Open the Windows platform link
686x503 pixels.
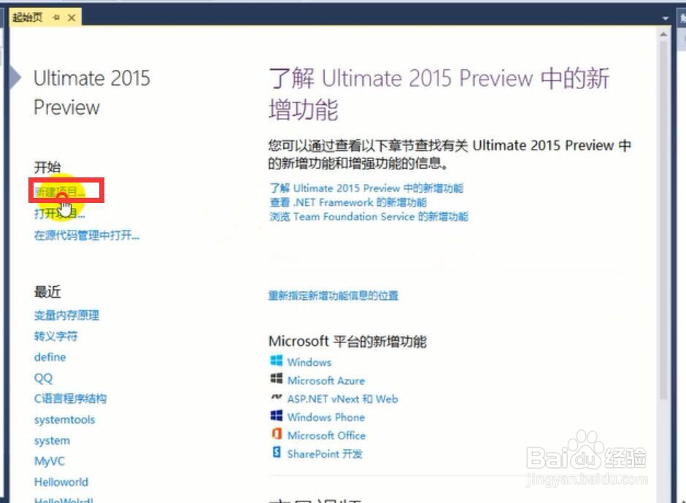click(x=309, y=362)
